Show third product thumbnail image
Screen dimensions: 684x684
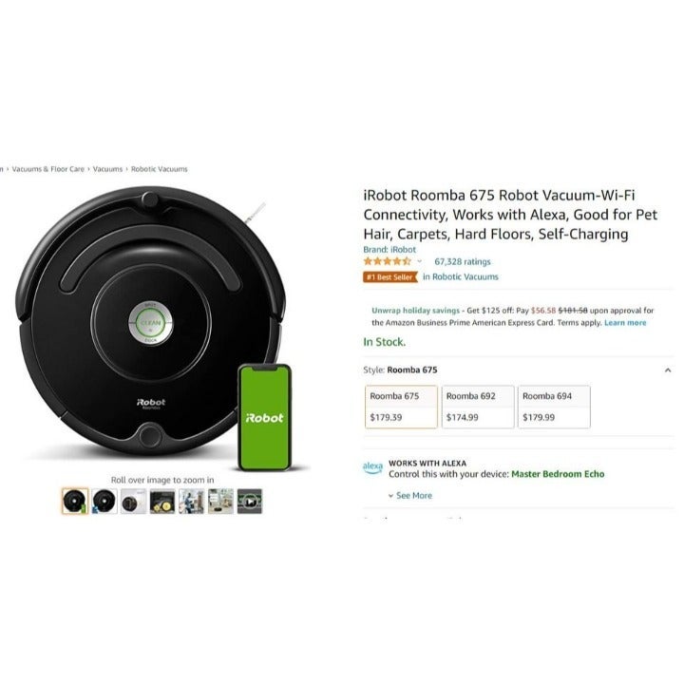coord(134,501)
